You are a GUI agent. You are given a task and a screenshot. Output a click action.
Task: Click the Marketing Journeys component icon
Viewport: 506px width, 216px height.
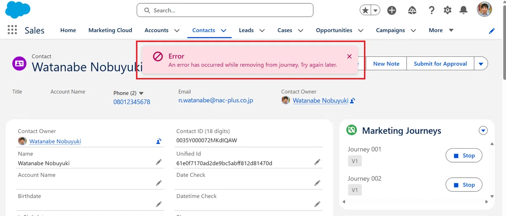tap(352, 130)
